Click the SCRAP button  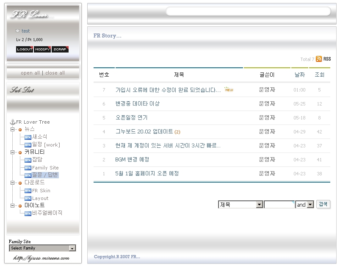60,49
